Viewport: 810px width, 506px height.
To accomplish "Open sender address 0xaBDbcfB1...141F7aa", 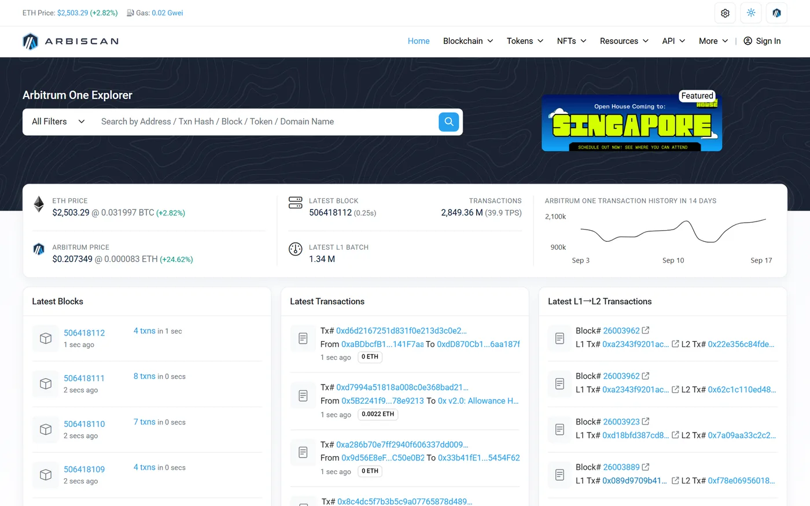I will pos(382,344).
